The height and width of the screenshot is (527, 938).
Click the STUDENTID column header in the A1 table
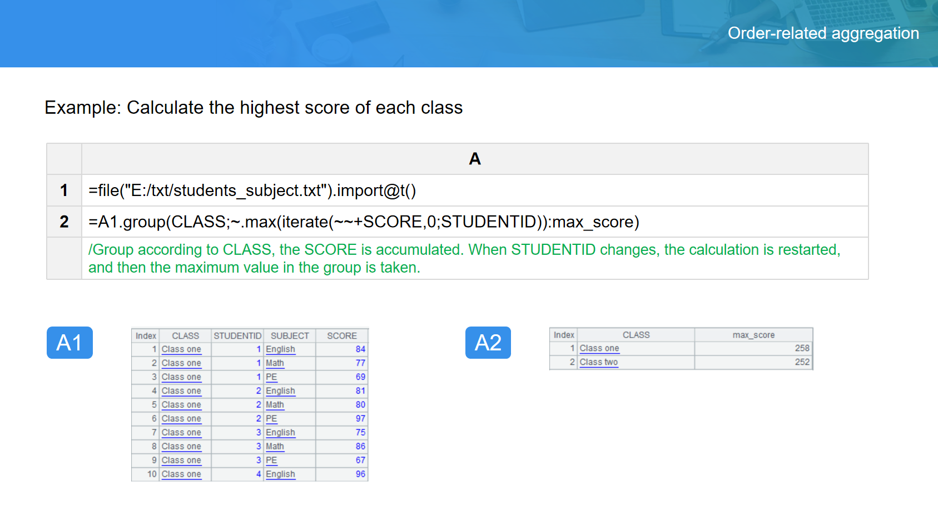pyautogui.click(x=237, y=336)
